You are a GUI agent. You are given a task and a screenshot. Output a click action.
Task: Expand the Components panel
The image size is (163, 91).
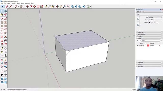[x=137, y=34]
